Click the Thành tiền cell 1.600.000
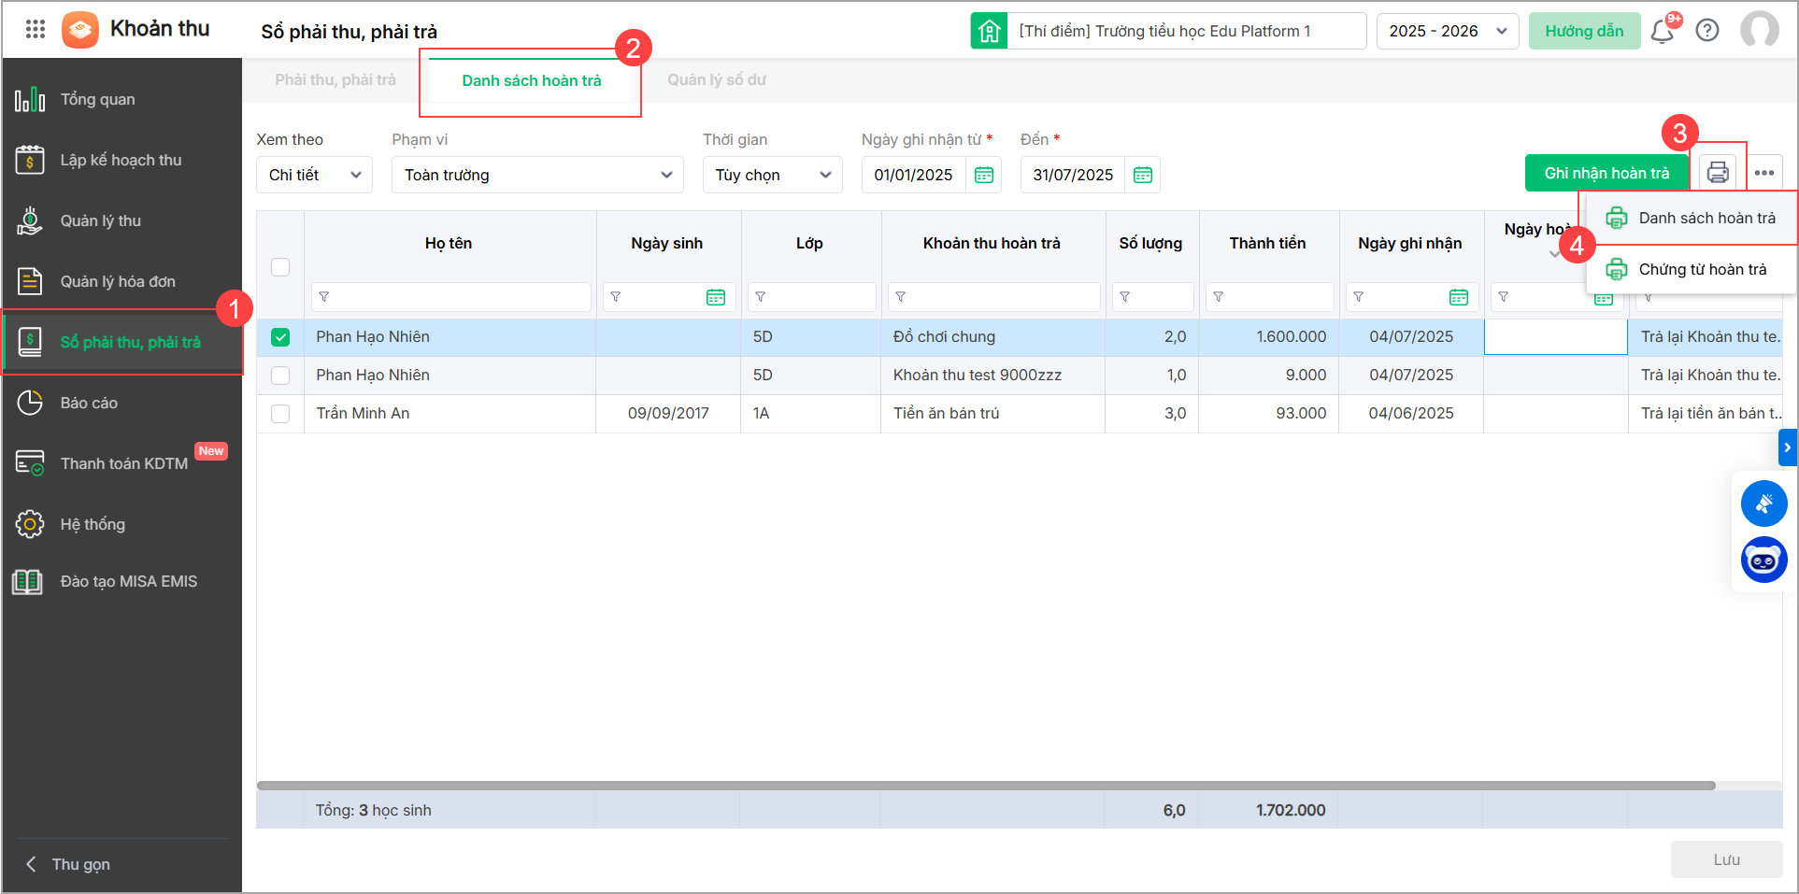Image resolution: width=1799 pixels, height=894 pixels. click(x=1269, y=337)
